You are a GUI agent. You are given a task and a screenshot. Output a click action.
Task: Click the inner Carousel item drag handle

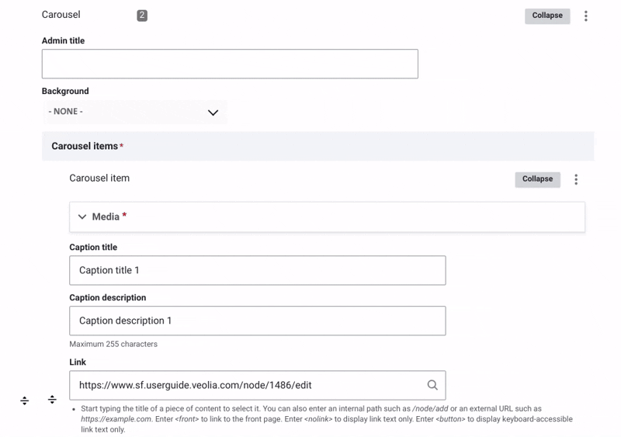point(52,400)
